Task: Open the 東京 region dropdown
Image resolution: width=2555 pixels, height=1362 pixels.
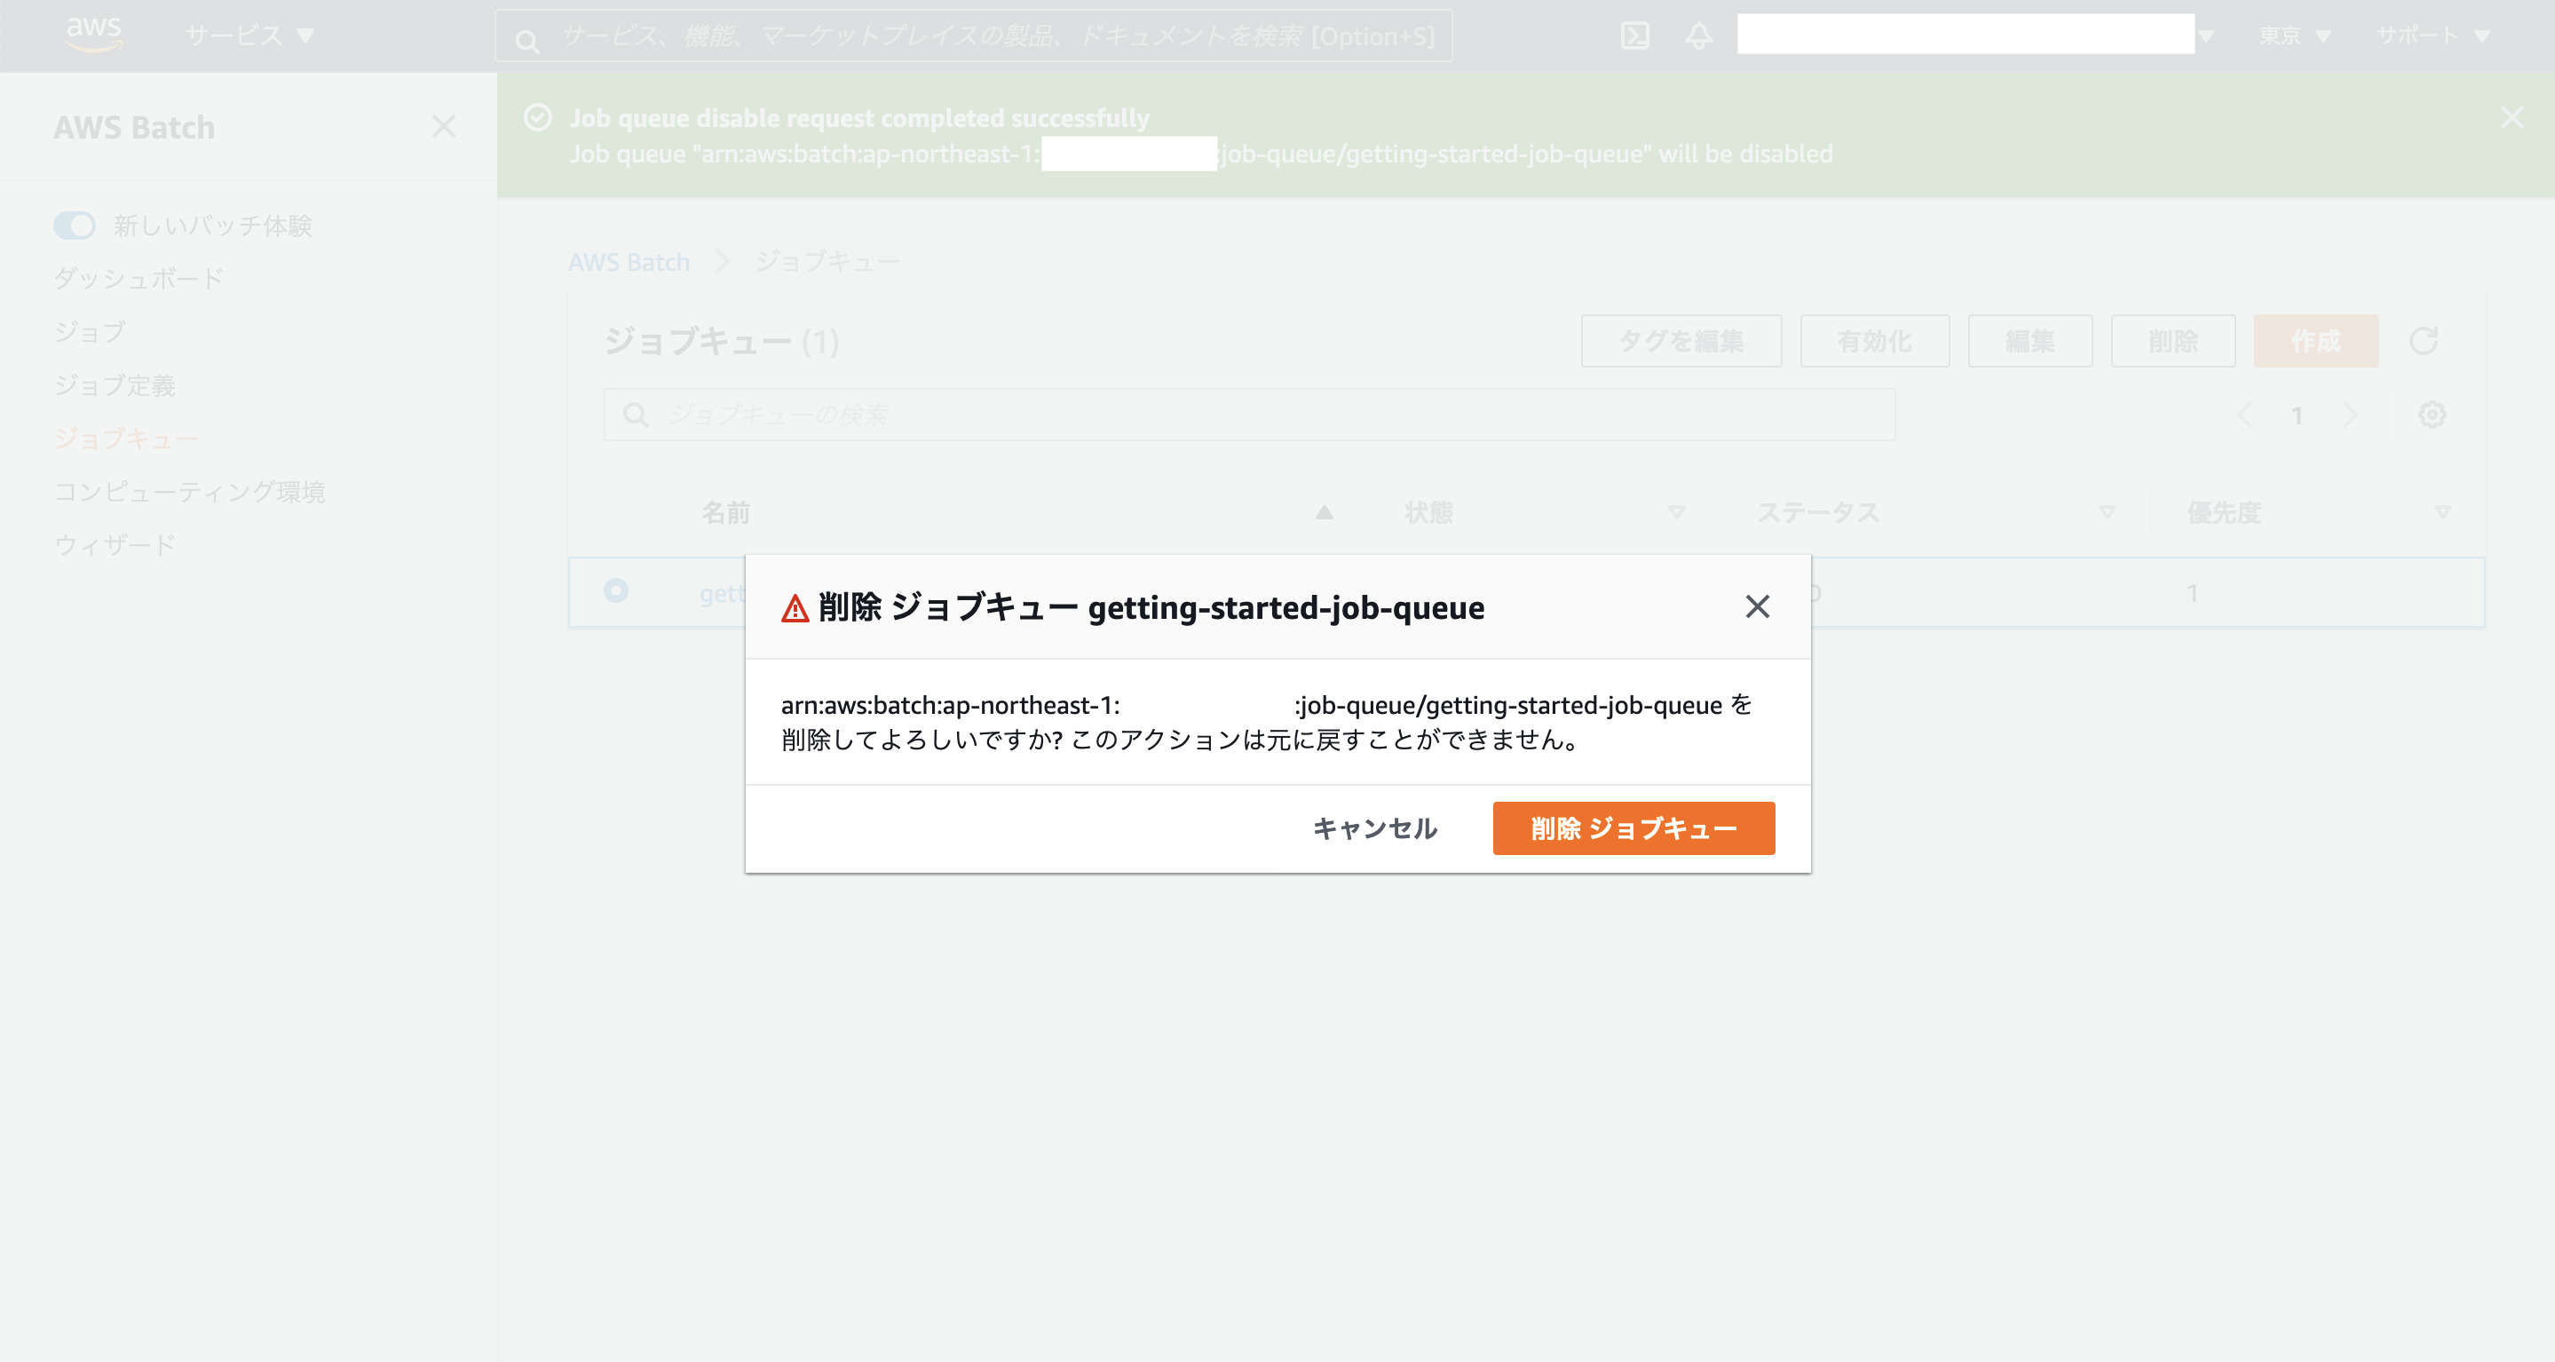Action: [2293, 36]
